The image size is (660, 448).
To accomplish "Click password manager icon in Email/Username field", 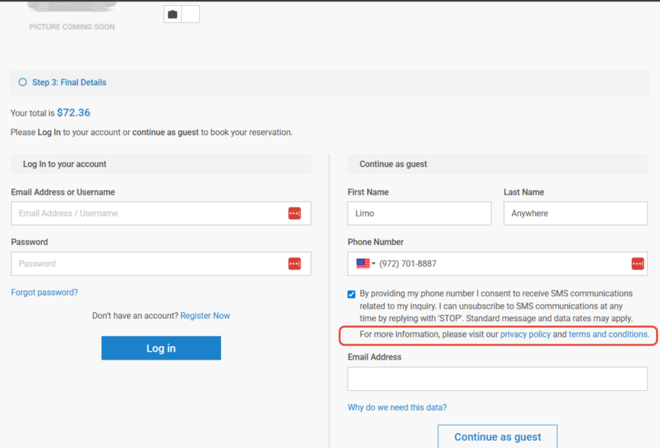I will [295, 214].
